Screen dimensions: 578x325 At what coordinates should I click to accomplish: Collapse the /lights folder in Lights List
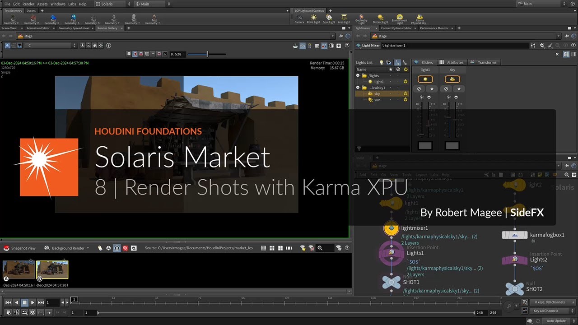point(358,76)
